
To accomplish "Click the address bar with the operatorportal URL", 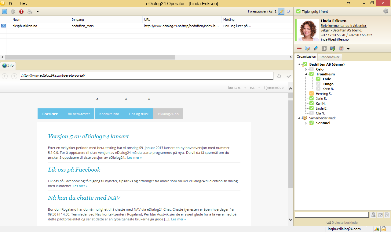I will pos(147,76).
